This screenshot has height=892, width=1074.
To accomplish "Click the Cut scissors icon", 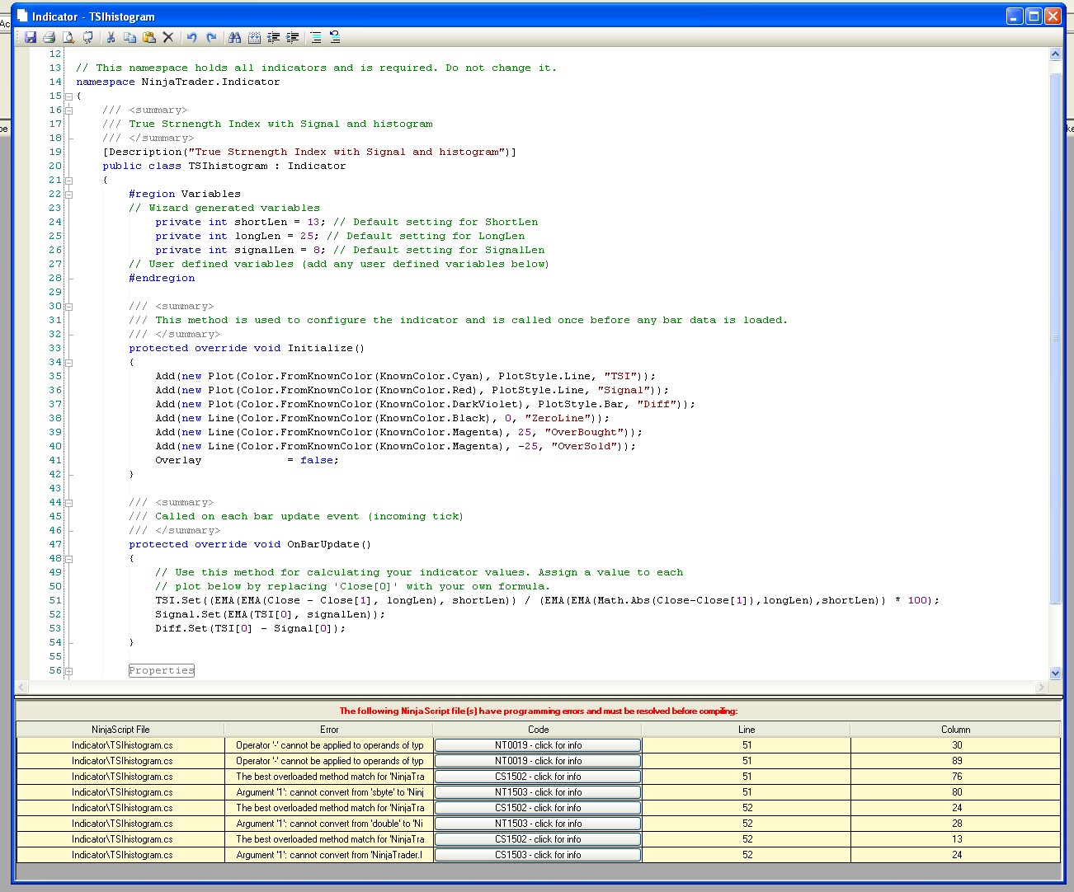I will (x=111, y=37).
